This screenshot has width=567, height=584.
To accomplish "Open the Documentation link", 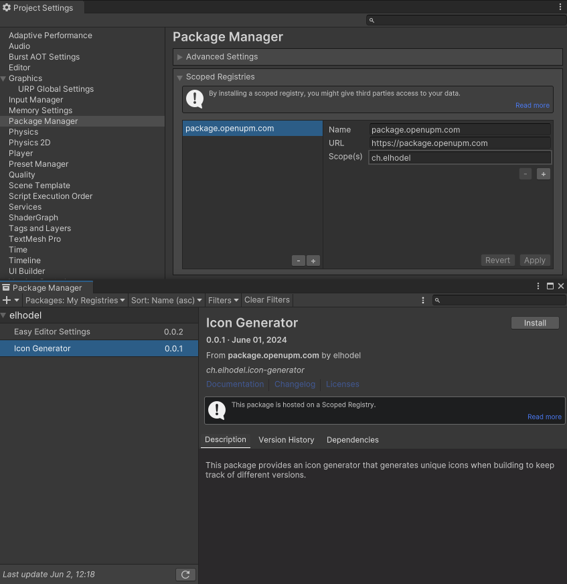I will tap(235, 384).
